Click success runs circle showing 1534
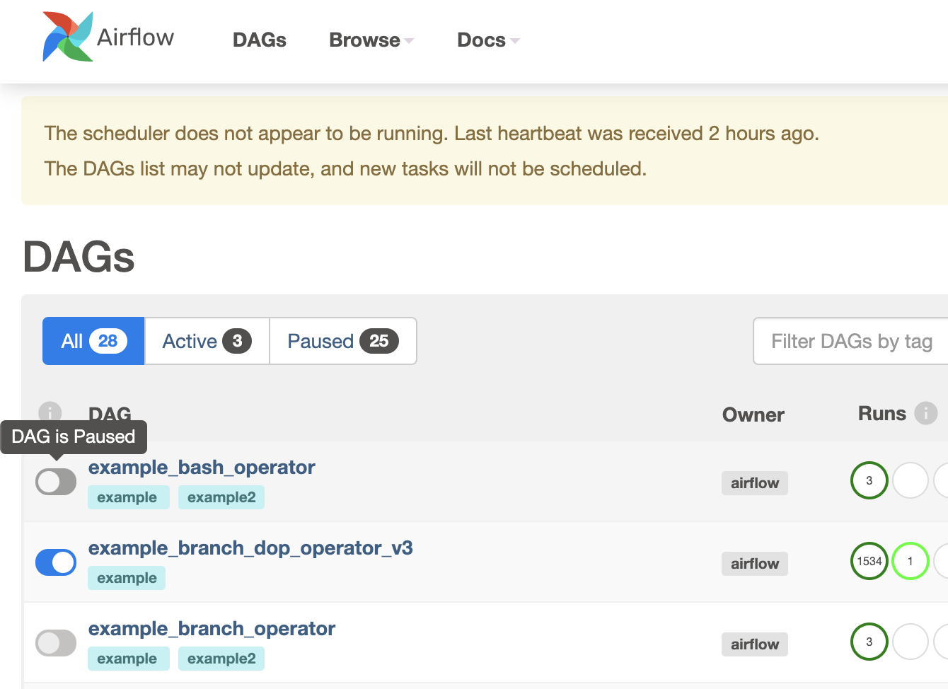 tap(869, 561)
